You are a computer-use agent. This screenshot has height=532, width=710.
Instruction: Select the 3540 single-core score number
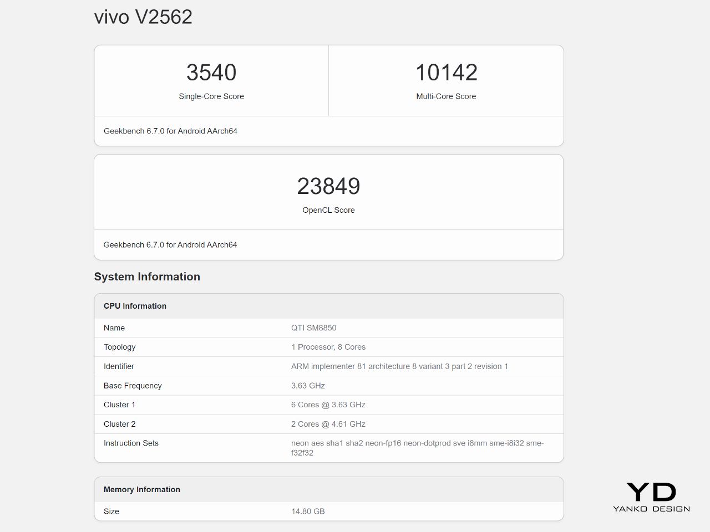[211, 73]
